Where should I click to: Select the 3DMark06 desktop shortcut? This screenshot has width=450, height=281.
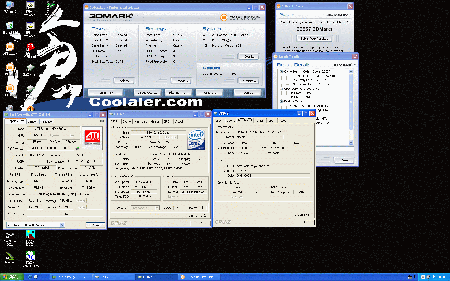coord(10,90)
